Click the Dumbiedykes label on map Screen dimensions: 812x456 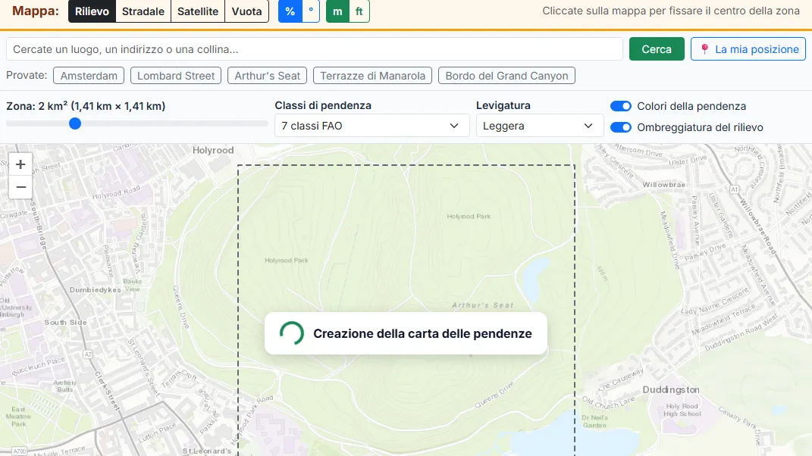click(x=96, y=290)
